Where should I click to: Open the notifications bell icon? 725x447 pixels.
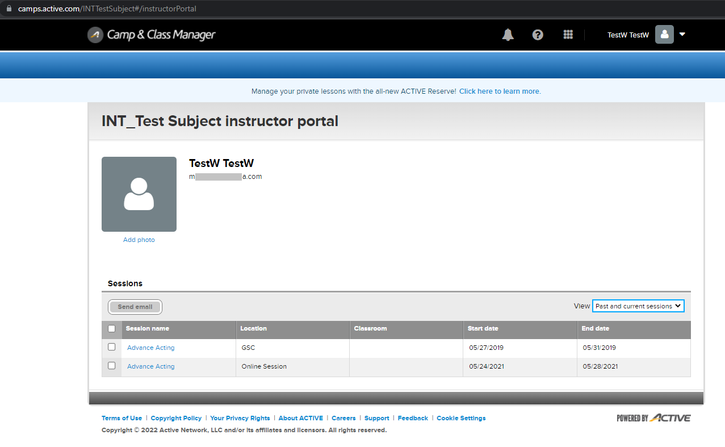pos(508,35)
